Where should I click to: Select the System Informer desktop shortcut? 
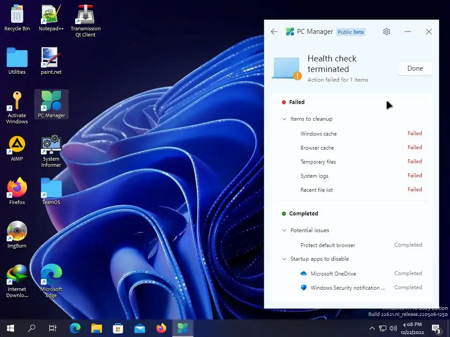point(51,151)
